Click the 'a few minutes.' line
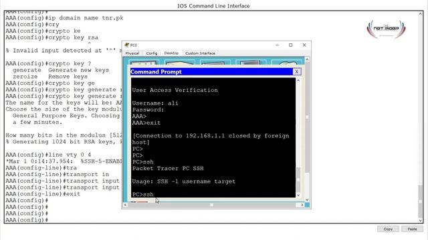This screenshot has height=240, width=428. [x=37, y=123]
